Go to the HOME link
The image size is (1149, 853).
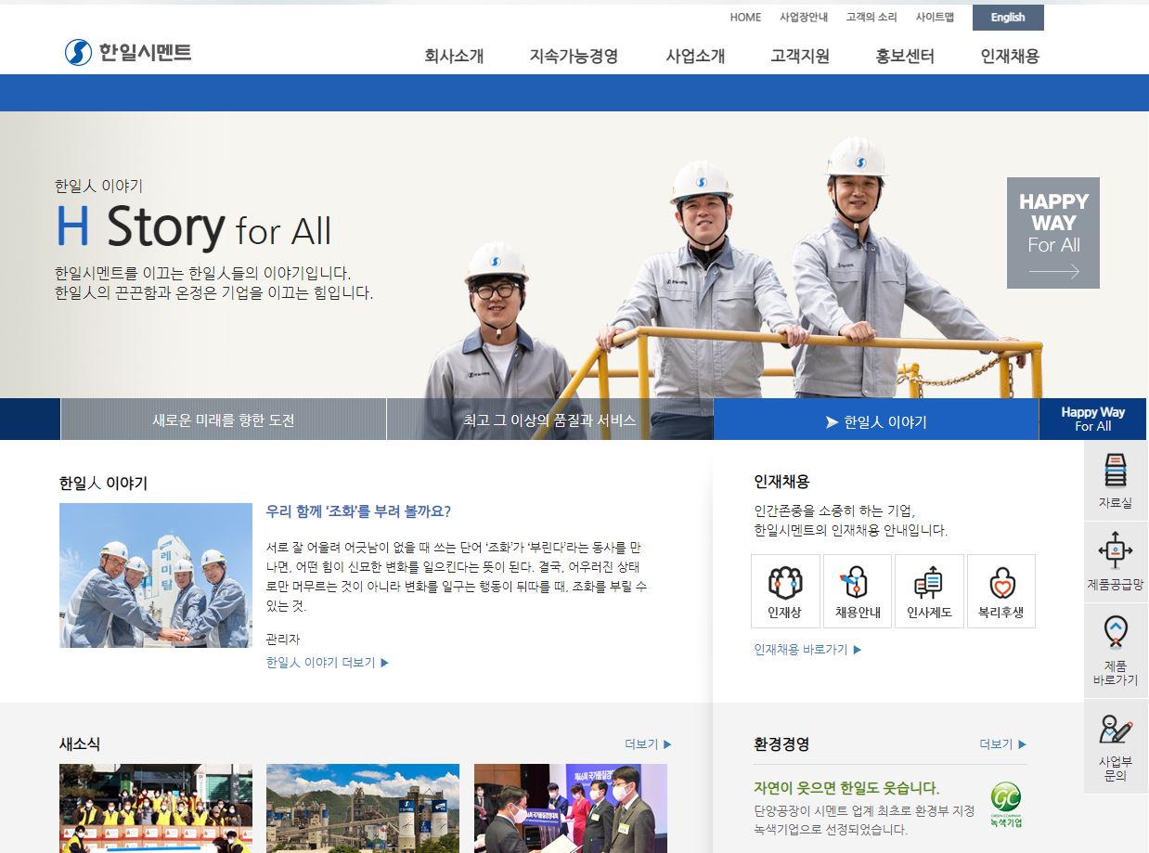coord(745,18)
